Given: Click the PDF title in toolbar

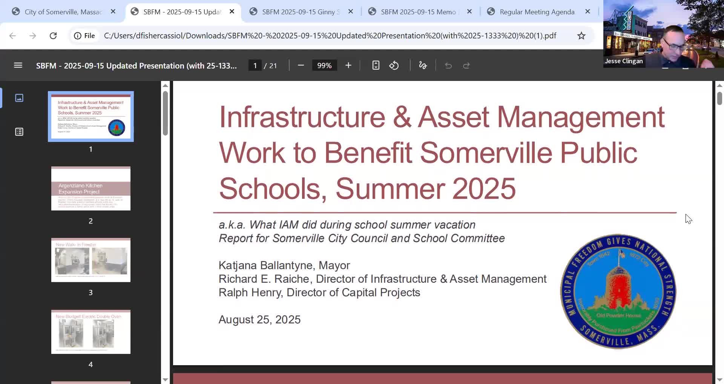Looking at the screenshot, I should click(x=137, y=66).
